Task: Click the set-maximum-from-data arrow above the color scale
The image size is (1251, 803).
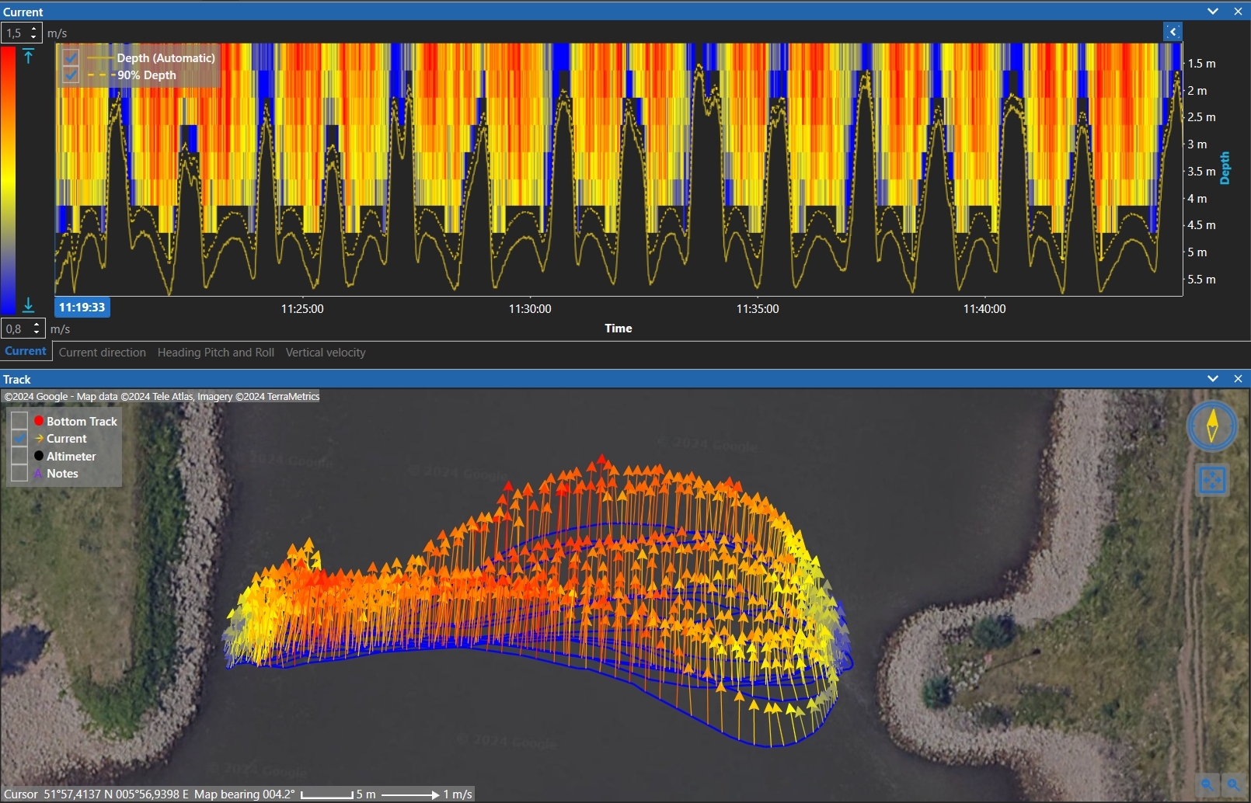Action: click(x=29, y=56)
